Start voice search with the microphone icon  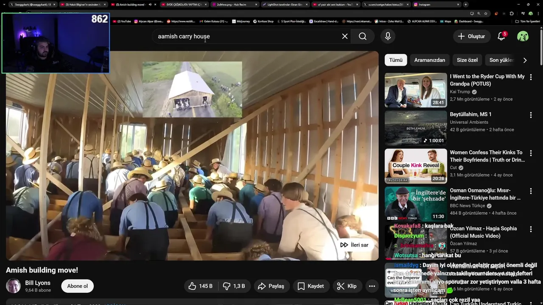click(x=388, y=36)
